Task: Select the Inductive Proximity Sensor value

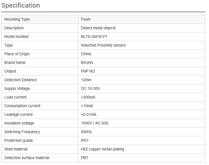Action: [103, 45]
